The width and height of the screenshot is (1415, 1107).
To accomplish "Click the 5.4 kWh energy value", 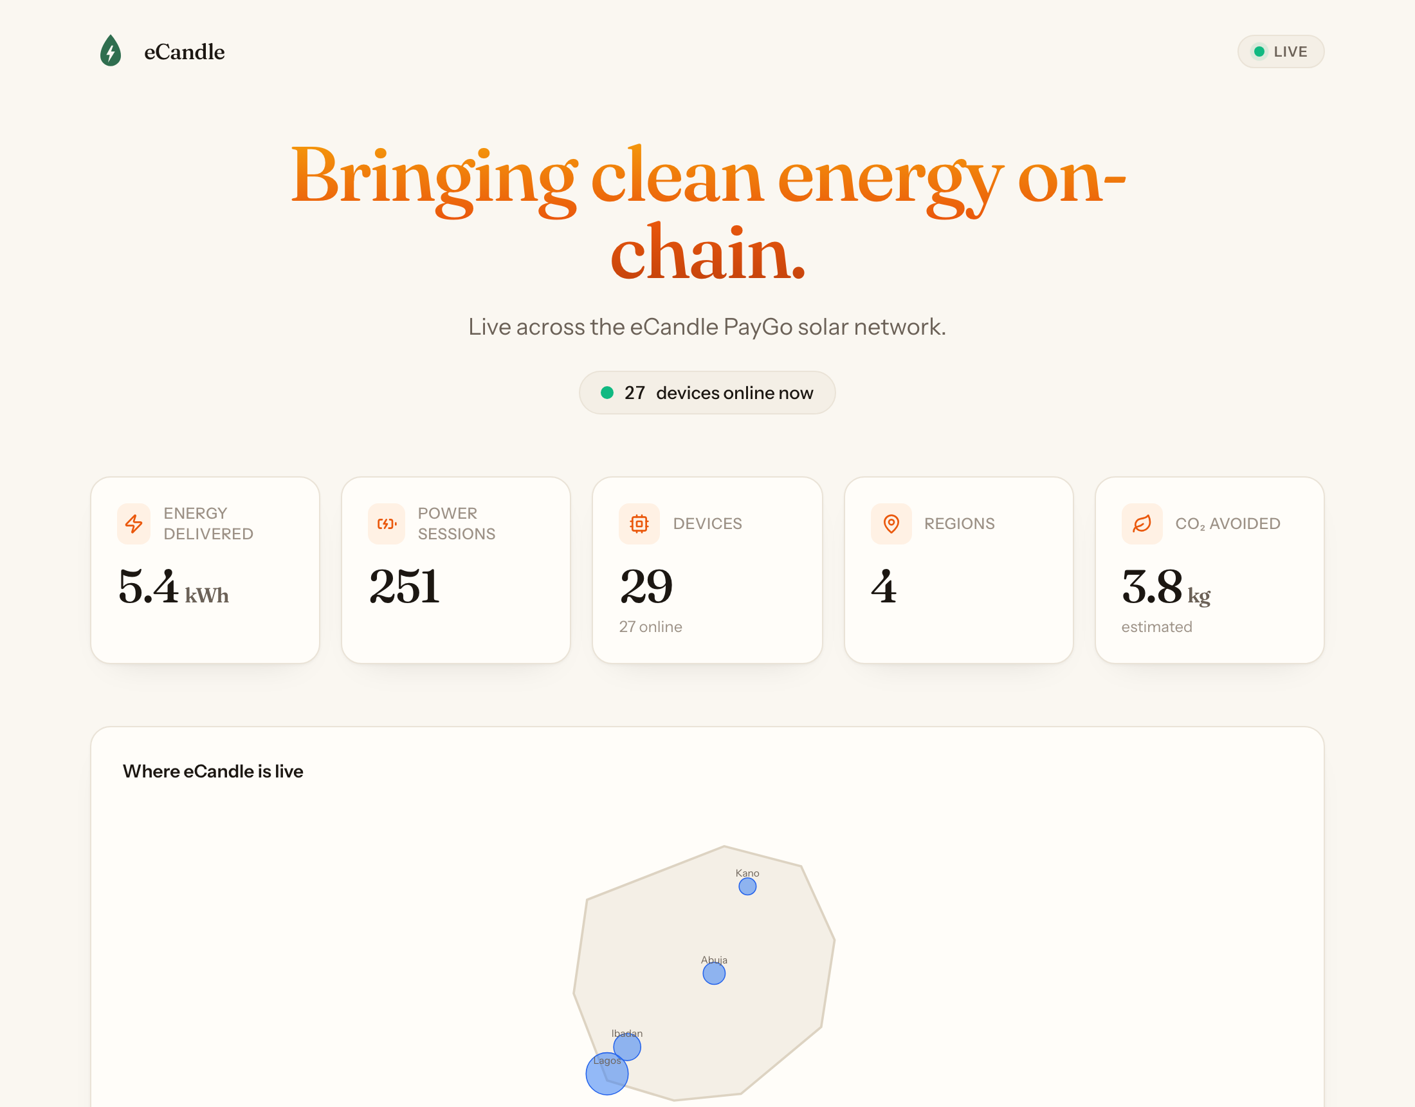I will 173,587.
